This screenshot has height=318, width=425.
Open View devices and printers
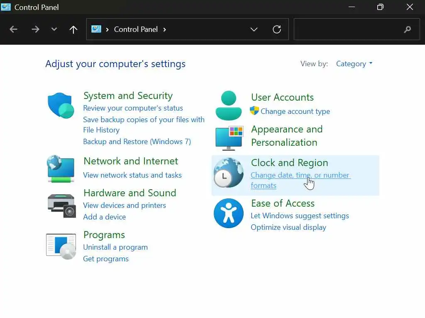click(125, 205)
